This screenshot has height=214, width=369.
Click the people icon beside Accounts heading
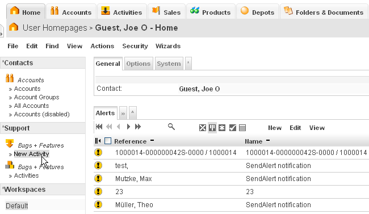(10, 78)
